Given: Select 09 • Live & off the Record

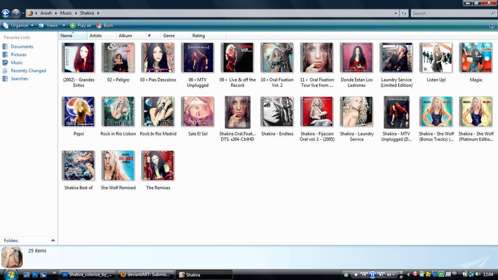Looking at the screenshot, I should (x=238, y=65).
